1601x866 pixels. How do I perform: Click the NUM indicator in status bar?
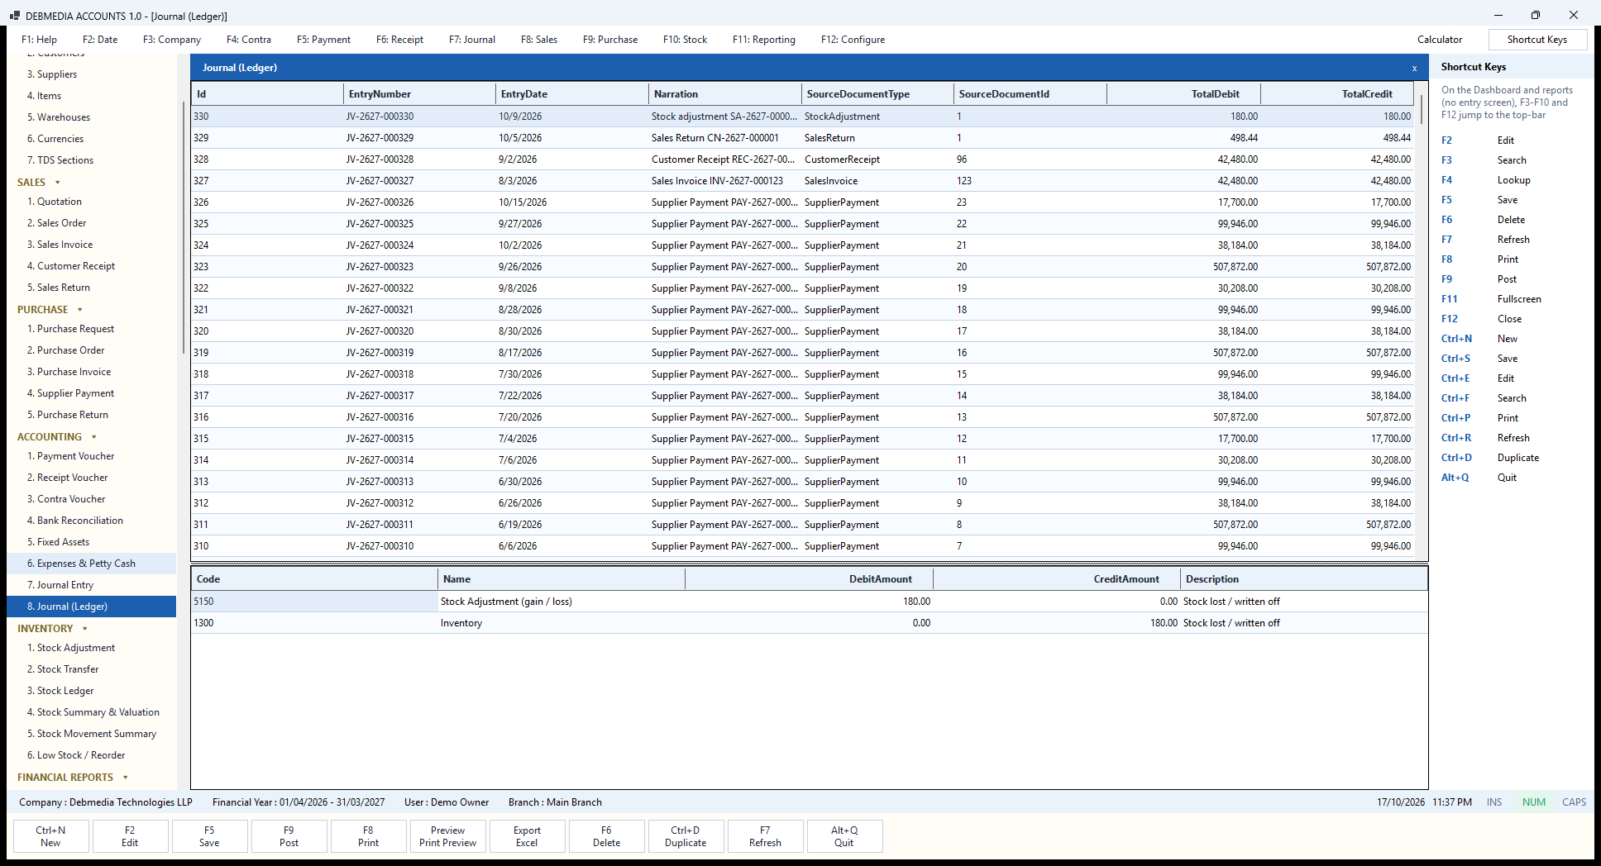(x=1534, y=802)
